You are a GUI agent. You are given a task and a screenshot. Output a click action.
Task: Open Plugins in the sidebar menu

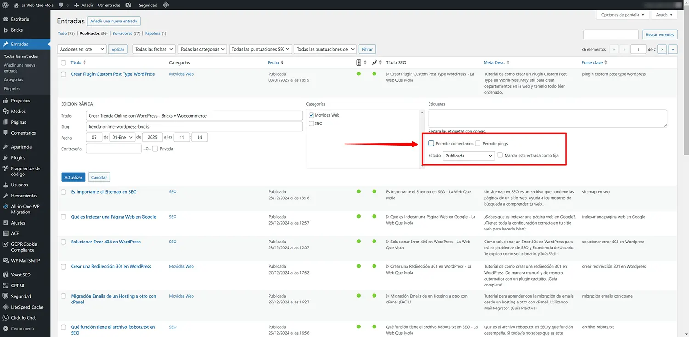[x=18, y=158]
